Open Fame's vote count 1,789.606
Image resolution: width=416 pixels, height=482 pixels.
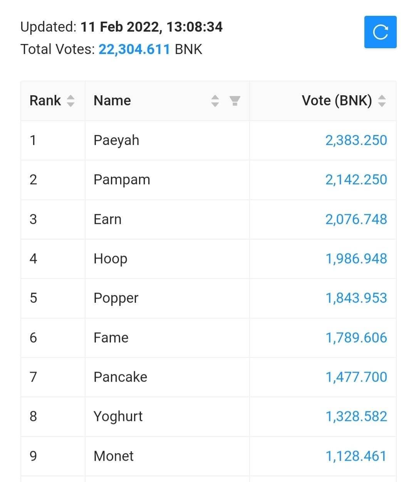tap(356, 338)
